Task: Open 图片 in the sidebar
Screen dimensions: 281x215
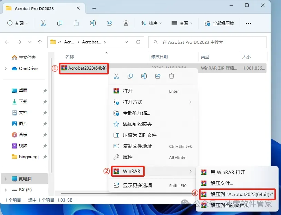Action: pyautogui.click(x=20, y=124)
